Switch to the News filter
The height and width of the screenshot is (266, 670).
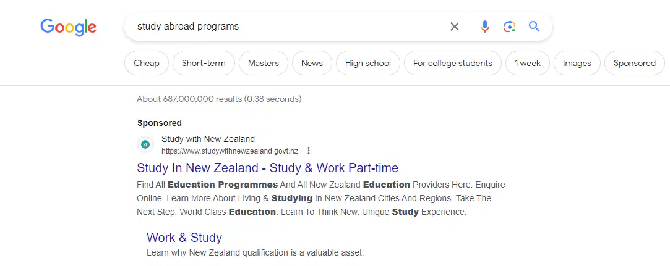312,63
